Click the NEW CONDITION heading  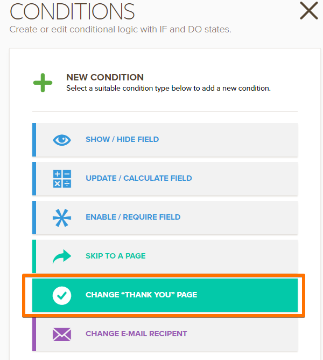pyautogui.click(x=105, y=77)
